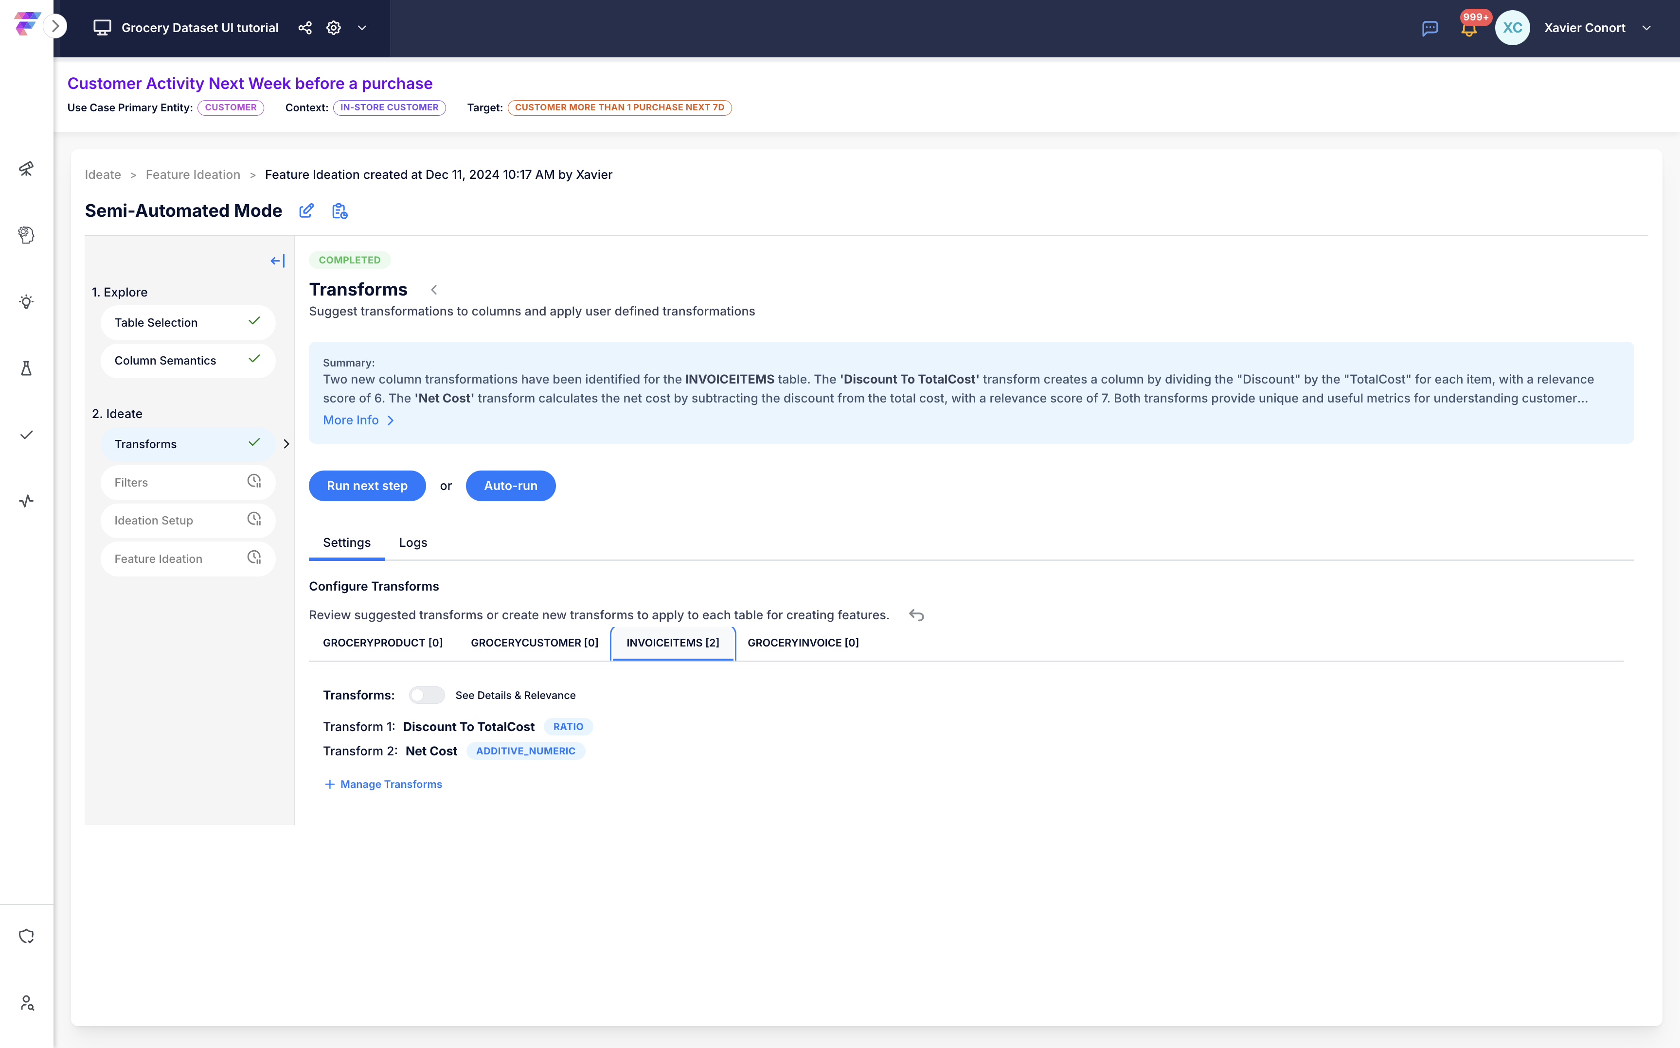Click the CUSTOMER entity tag

[x=231, y=107]
